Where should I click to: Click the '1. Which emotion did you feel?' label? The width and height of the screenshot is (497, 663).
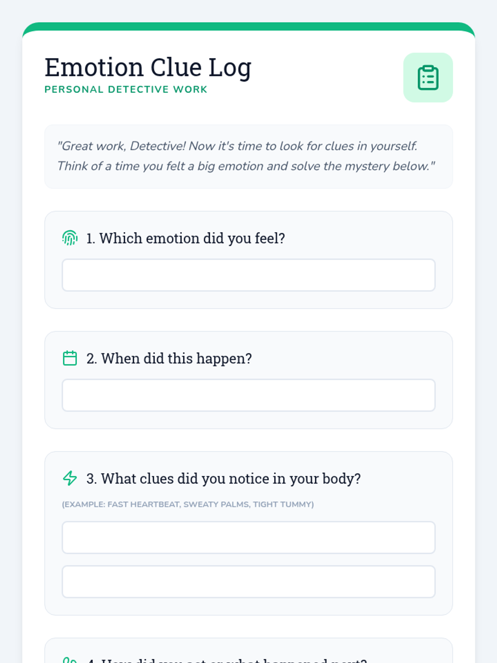pyautogui.click(x=186, y=238)
